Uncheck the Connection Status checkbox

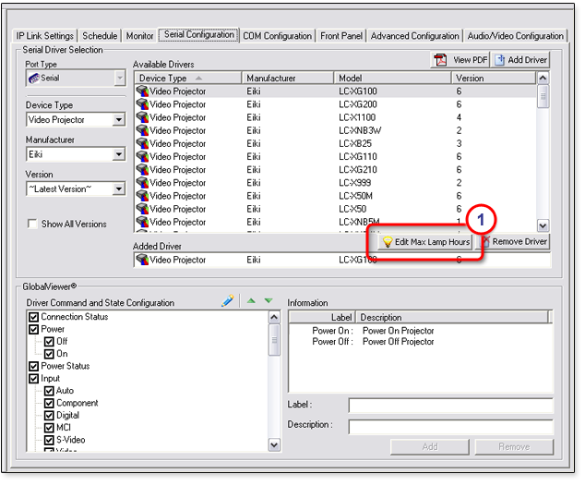pyautogui.click(x=34, y=317)
